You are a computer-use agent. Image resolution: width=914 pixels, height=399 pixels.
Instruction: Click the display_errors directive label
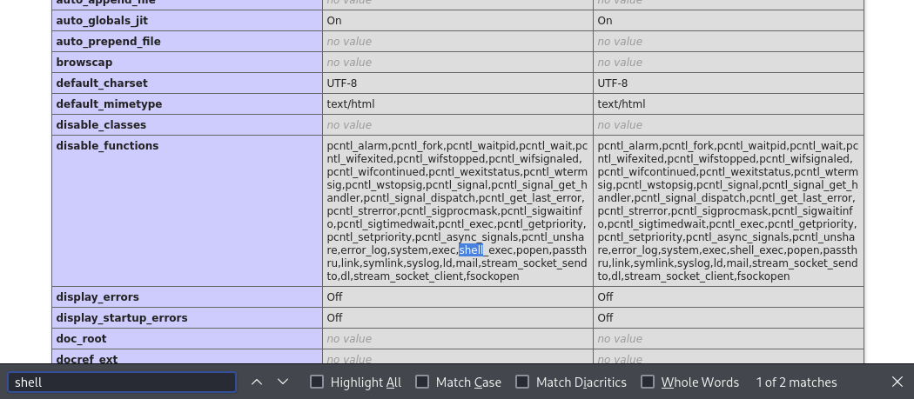pos(98,297)
